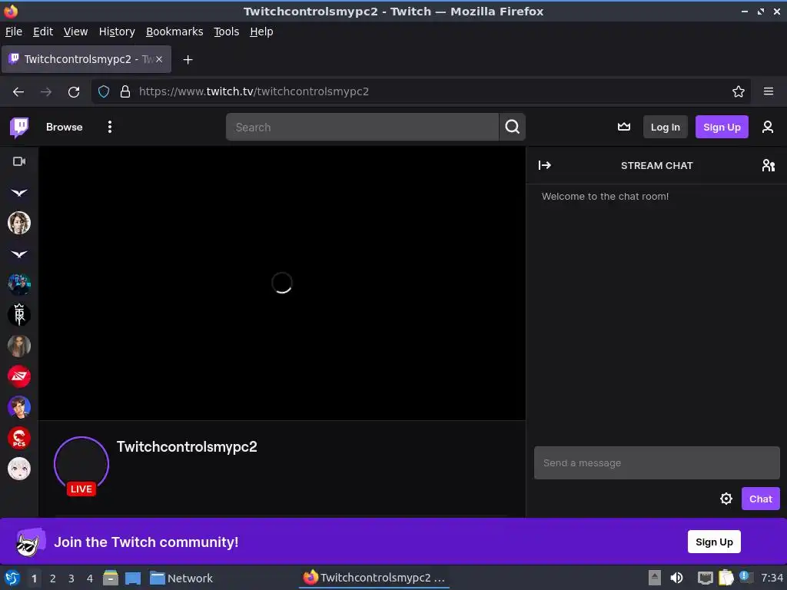Image resolution: width=787 pixels, height=590 pixels.
Task: Click the channel avatar with LIVE badge
Action: [81, 464]
